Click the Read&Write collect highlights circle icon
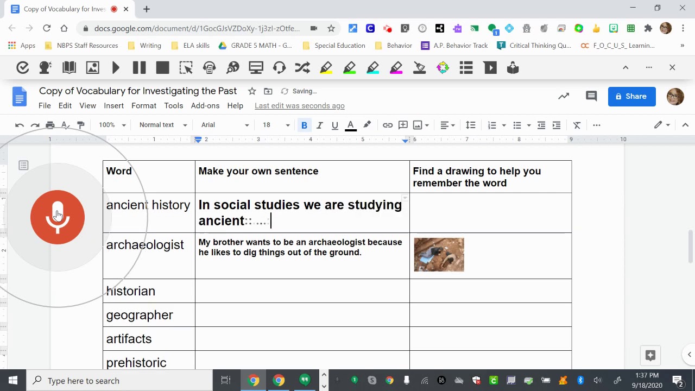695x391 pixels. (x=443, y=68)
